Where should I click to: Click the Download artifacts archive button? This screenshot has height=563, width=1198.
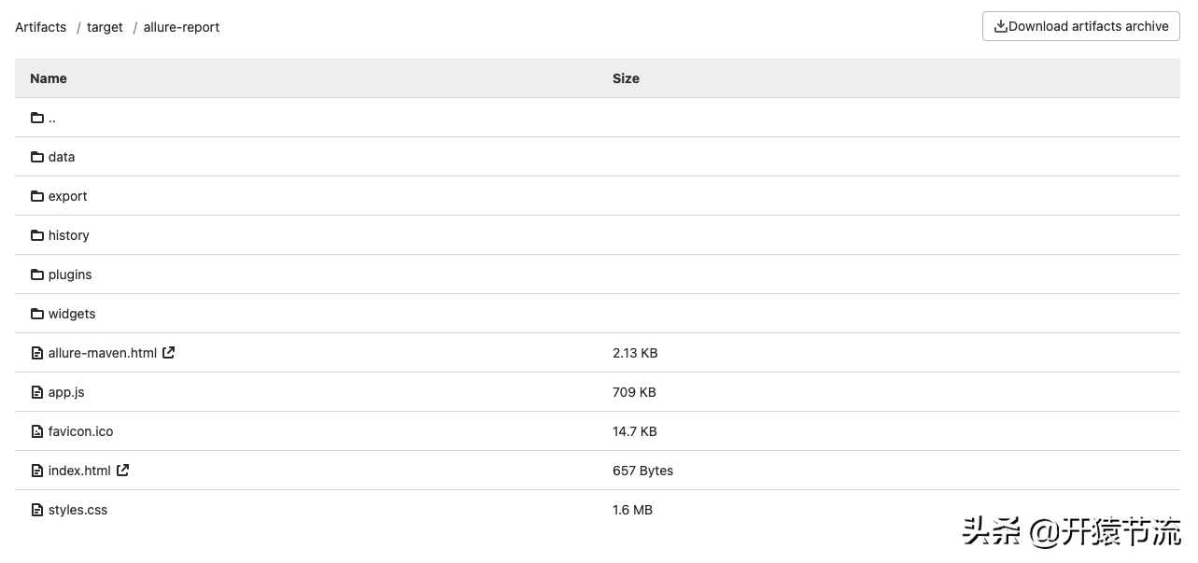(x=1080, y=26)
